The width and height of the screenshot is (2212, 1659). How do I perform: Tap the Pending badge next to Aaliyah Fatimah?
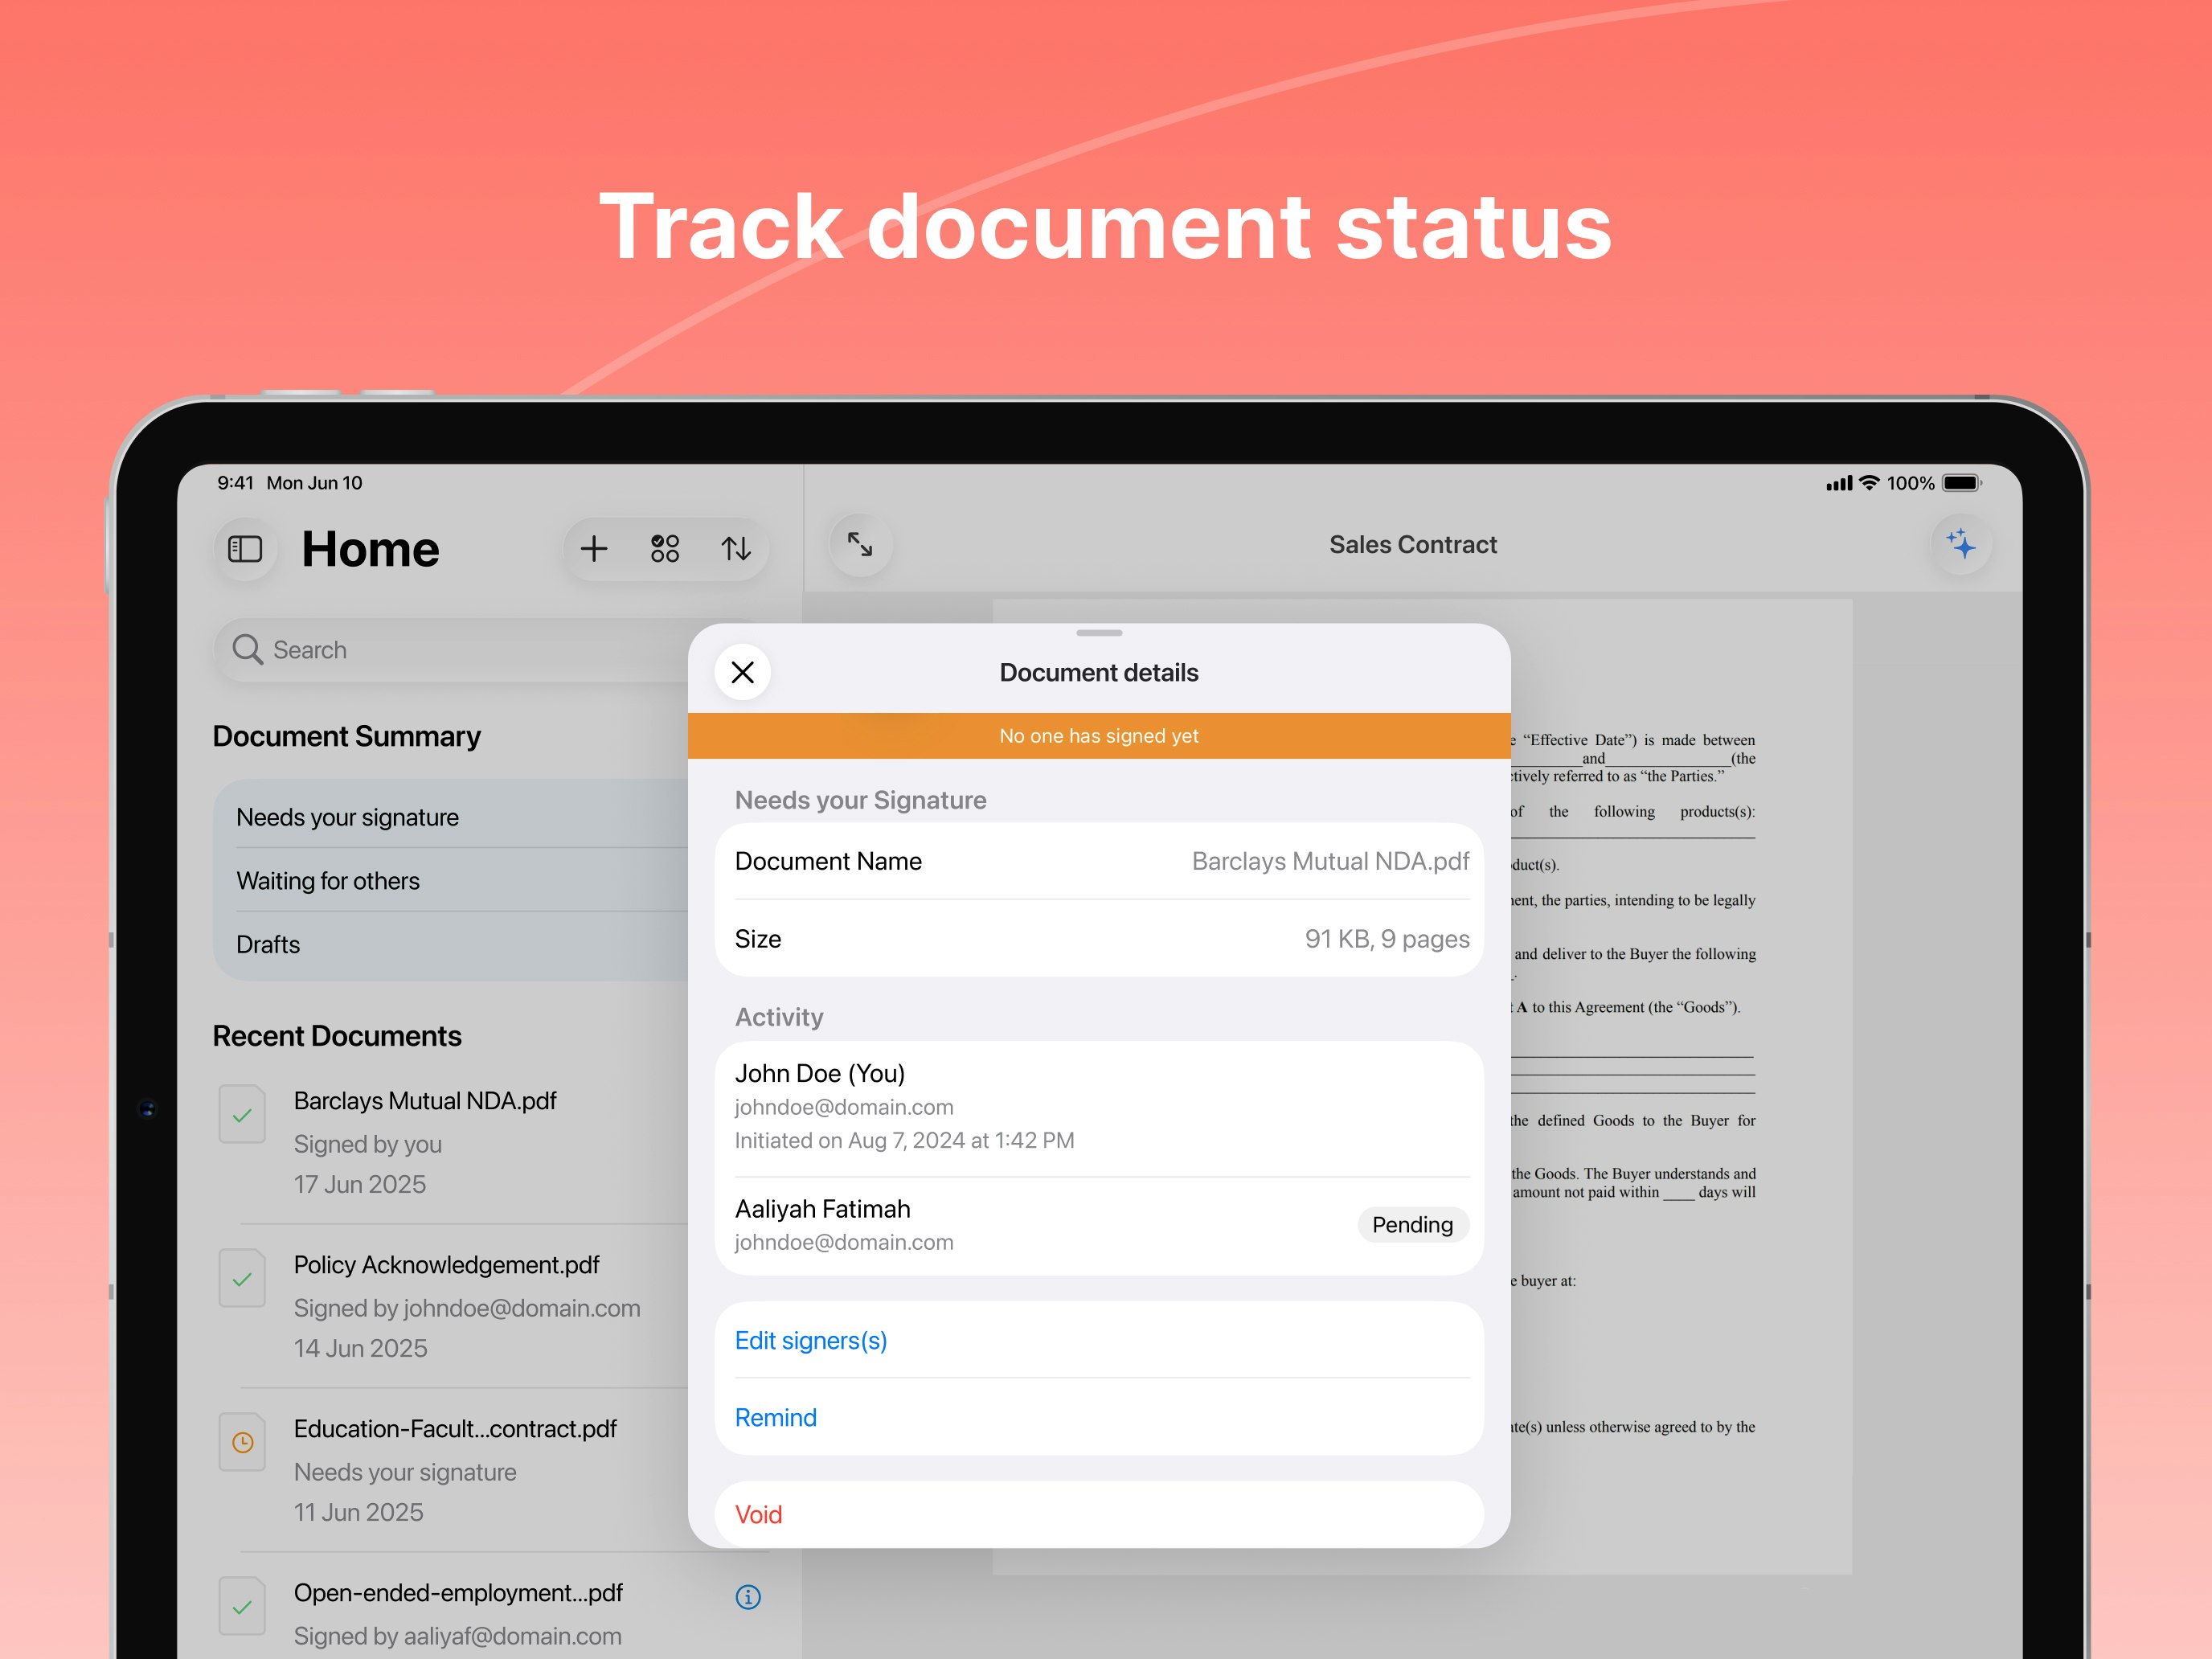[x=1413, y=1224]
